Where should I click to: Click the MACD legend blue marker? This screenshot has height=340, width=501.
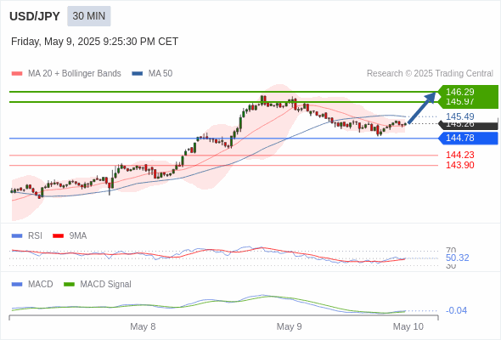pyautogui.click(x=17, y=284)
